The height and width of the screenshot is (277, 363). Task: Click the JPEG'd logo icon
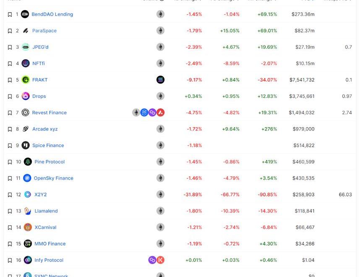click(x=26, y=47)
